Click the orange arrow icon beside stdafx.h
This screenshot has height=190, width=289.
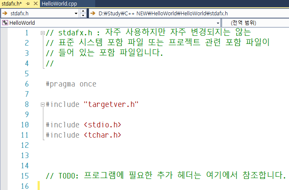(x=5, y=13)
